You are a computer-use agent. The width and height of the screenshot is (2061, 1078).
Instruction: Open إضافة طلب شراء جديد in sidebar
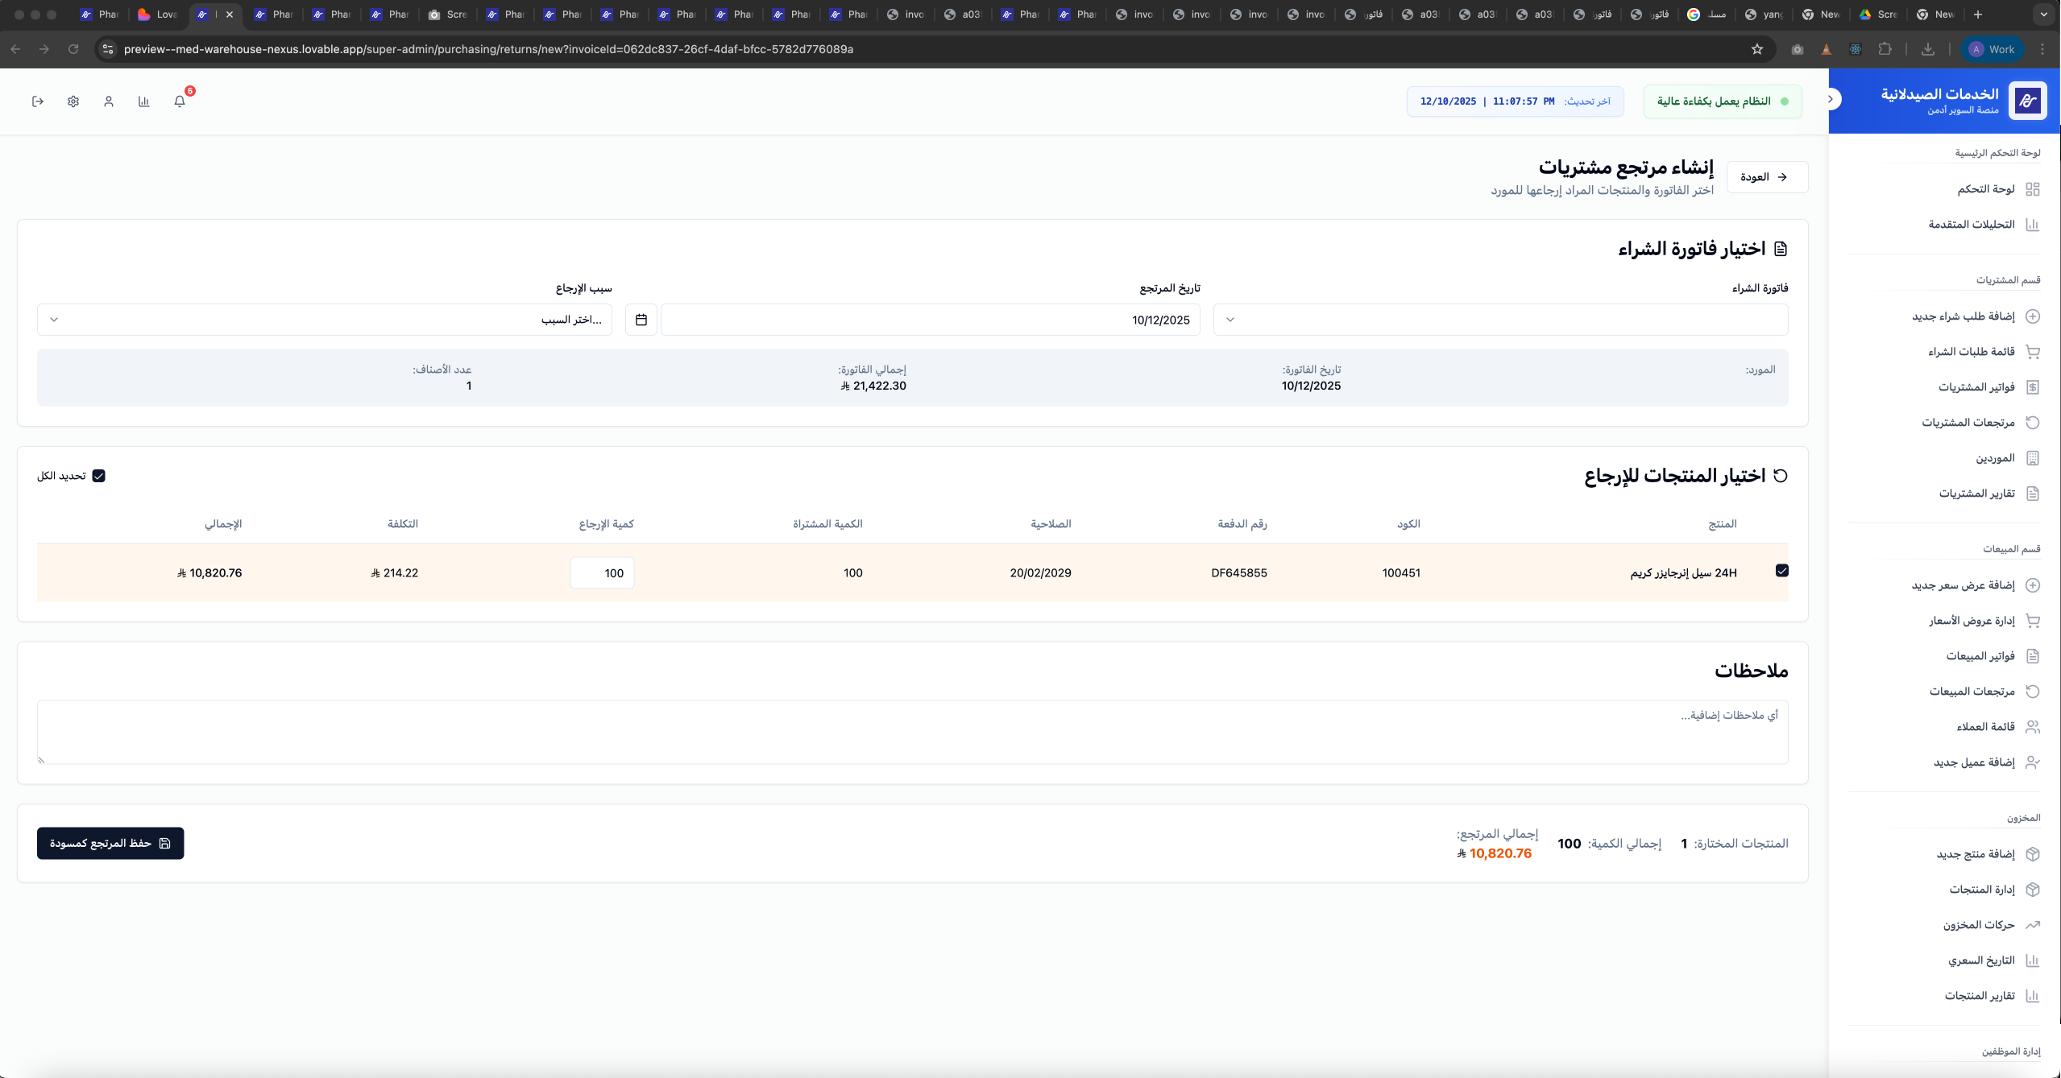click(x=1975, y=316)
